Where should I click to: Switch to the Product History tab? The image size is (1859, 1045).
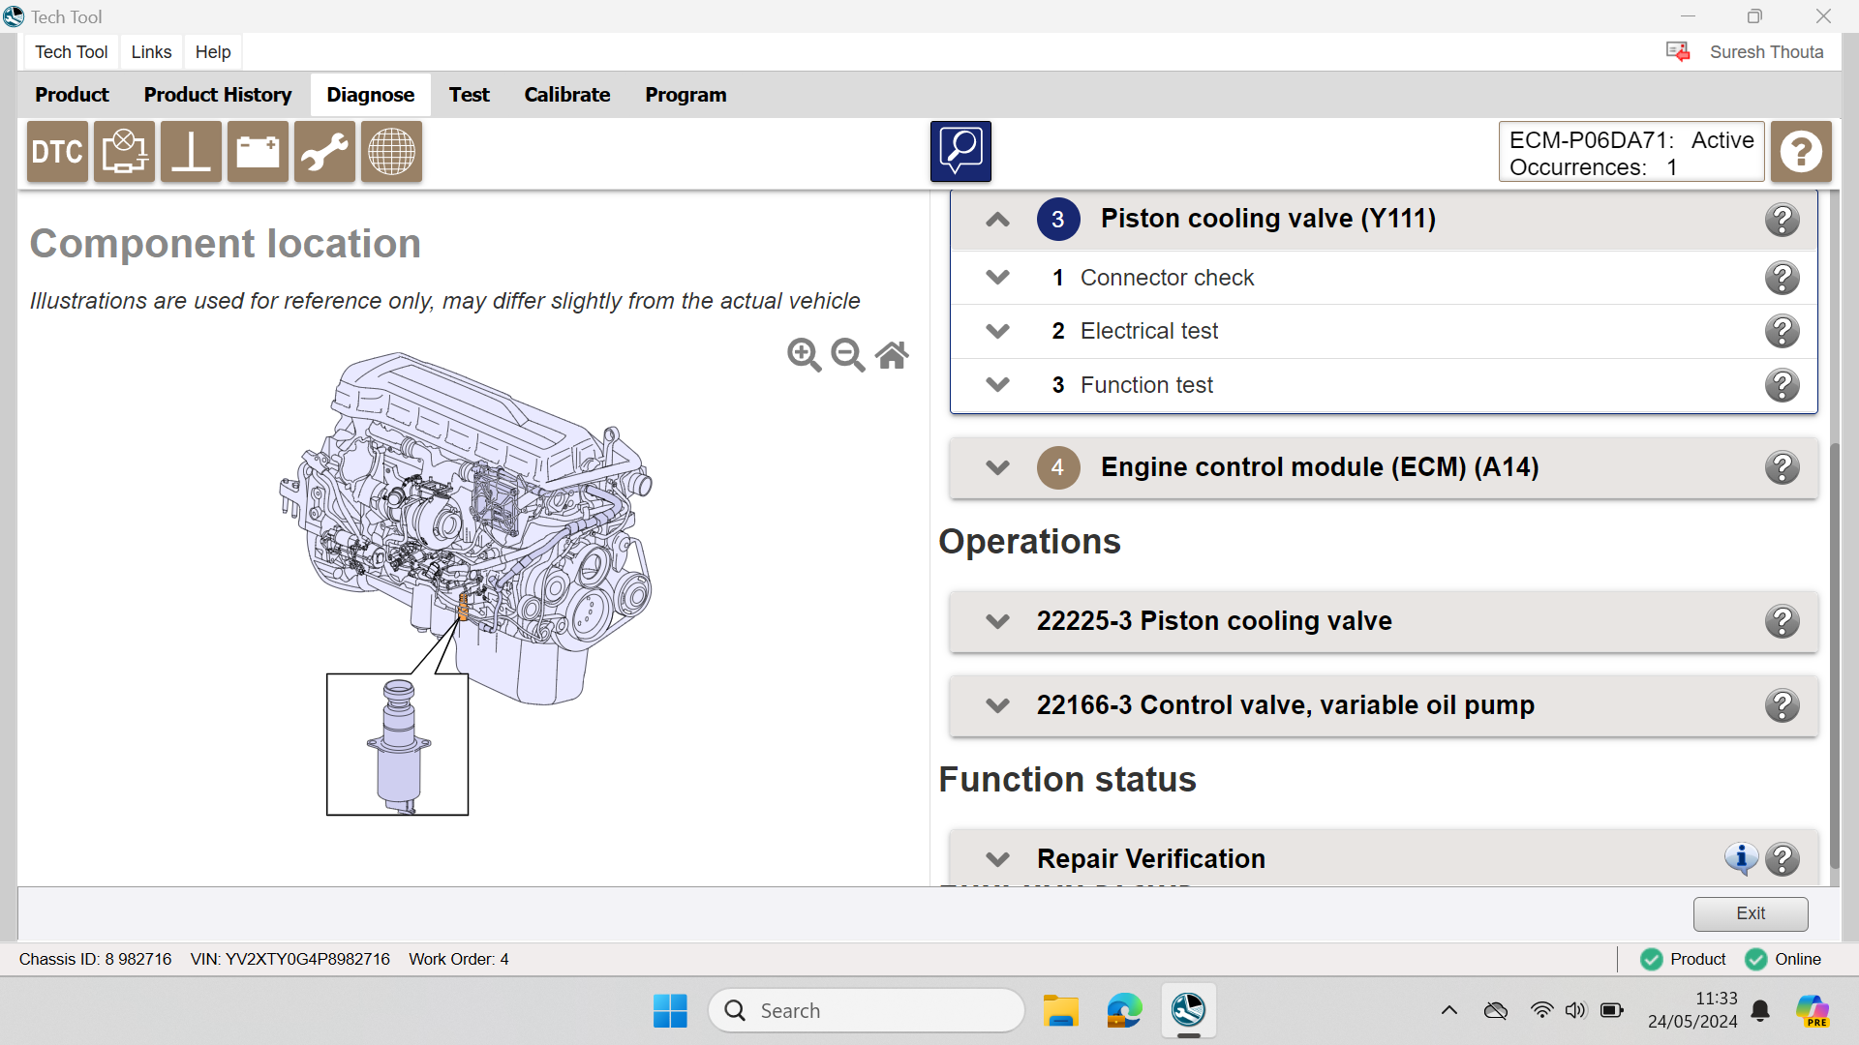pyautogui.click(x=218, y=95)
